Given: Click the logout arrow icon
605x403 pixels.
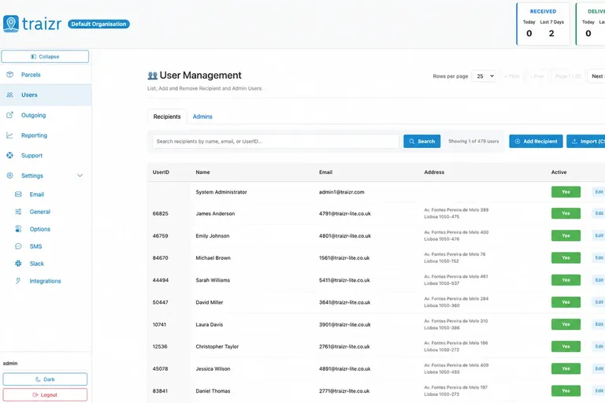Looking at the screenshot, I should pos(35,395).
